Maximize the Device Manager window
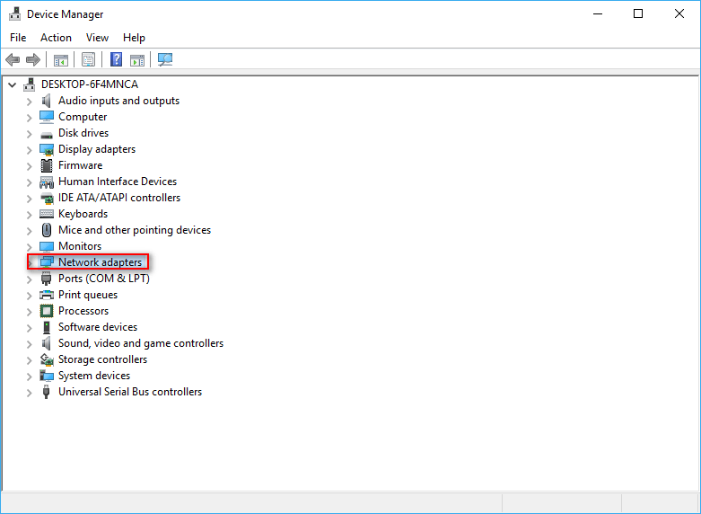Viewport: 701px width, 514px height. click(638, 13)
